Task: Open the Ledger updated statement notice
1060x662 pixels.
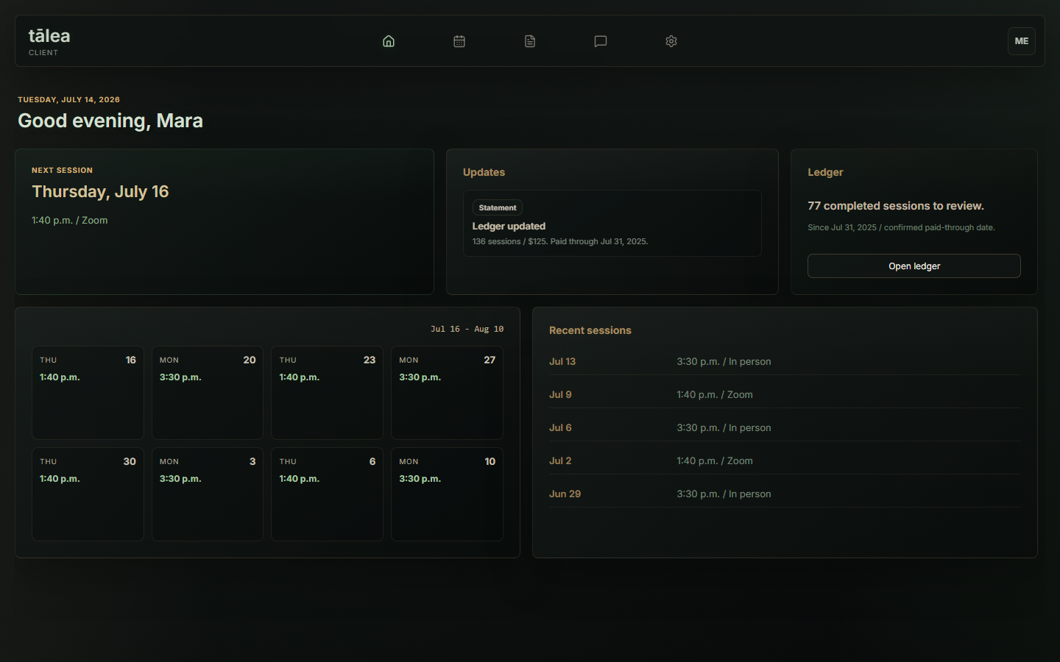Action: (x=612, y=224)
